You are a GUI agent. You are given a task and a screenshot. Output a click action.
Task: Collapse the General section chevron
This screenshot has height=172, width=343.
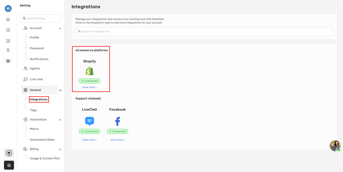pyautogui.click(x=60, y=91)
